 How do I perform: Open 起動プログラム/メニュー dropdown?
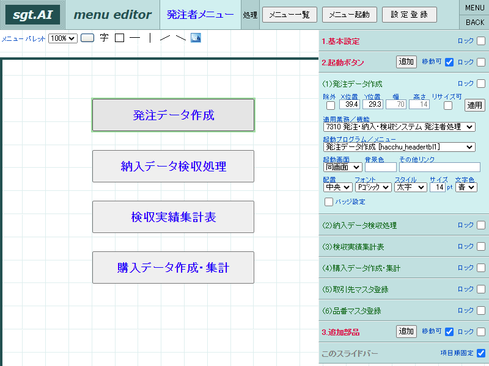[x=399, y=147]
